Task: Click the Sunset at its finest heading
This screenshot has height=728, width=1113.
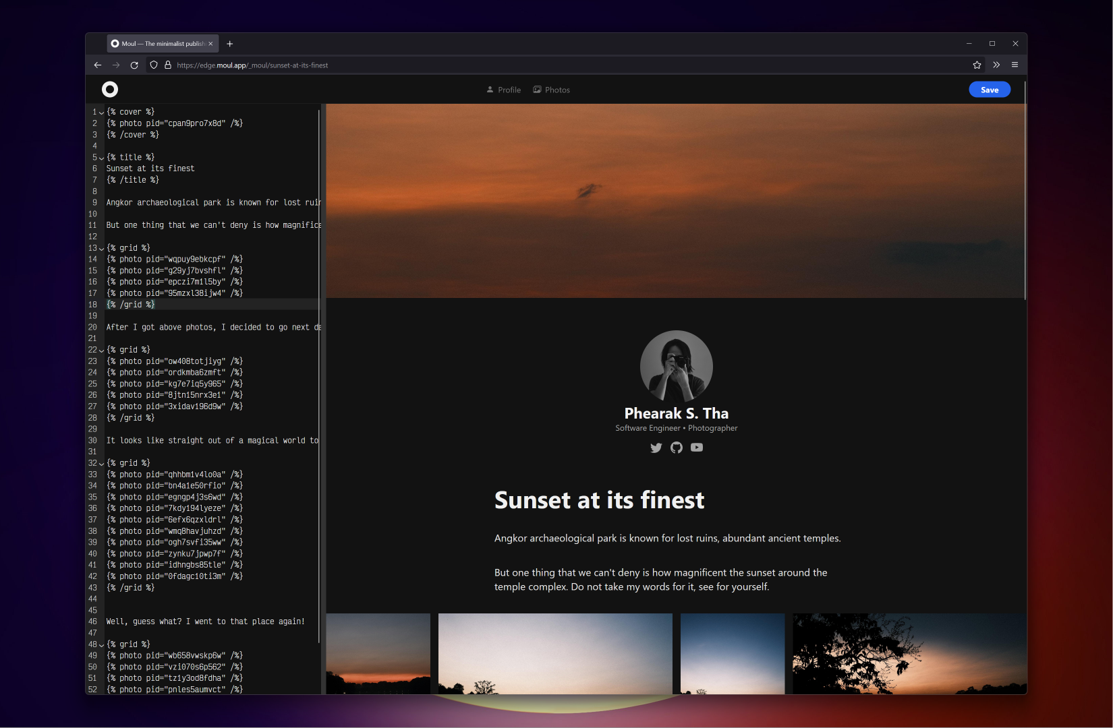Action: click(599, 500)
